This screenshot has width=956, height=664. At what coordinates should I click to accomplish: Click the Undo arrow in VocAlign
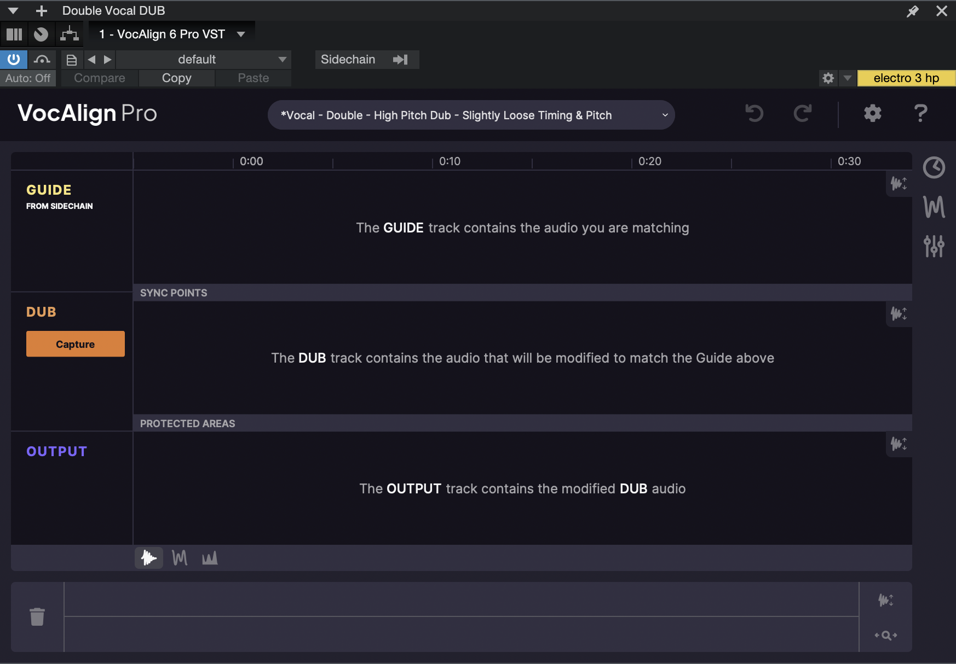(x=754, y=114)
